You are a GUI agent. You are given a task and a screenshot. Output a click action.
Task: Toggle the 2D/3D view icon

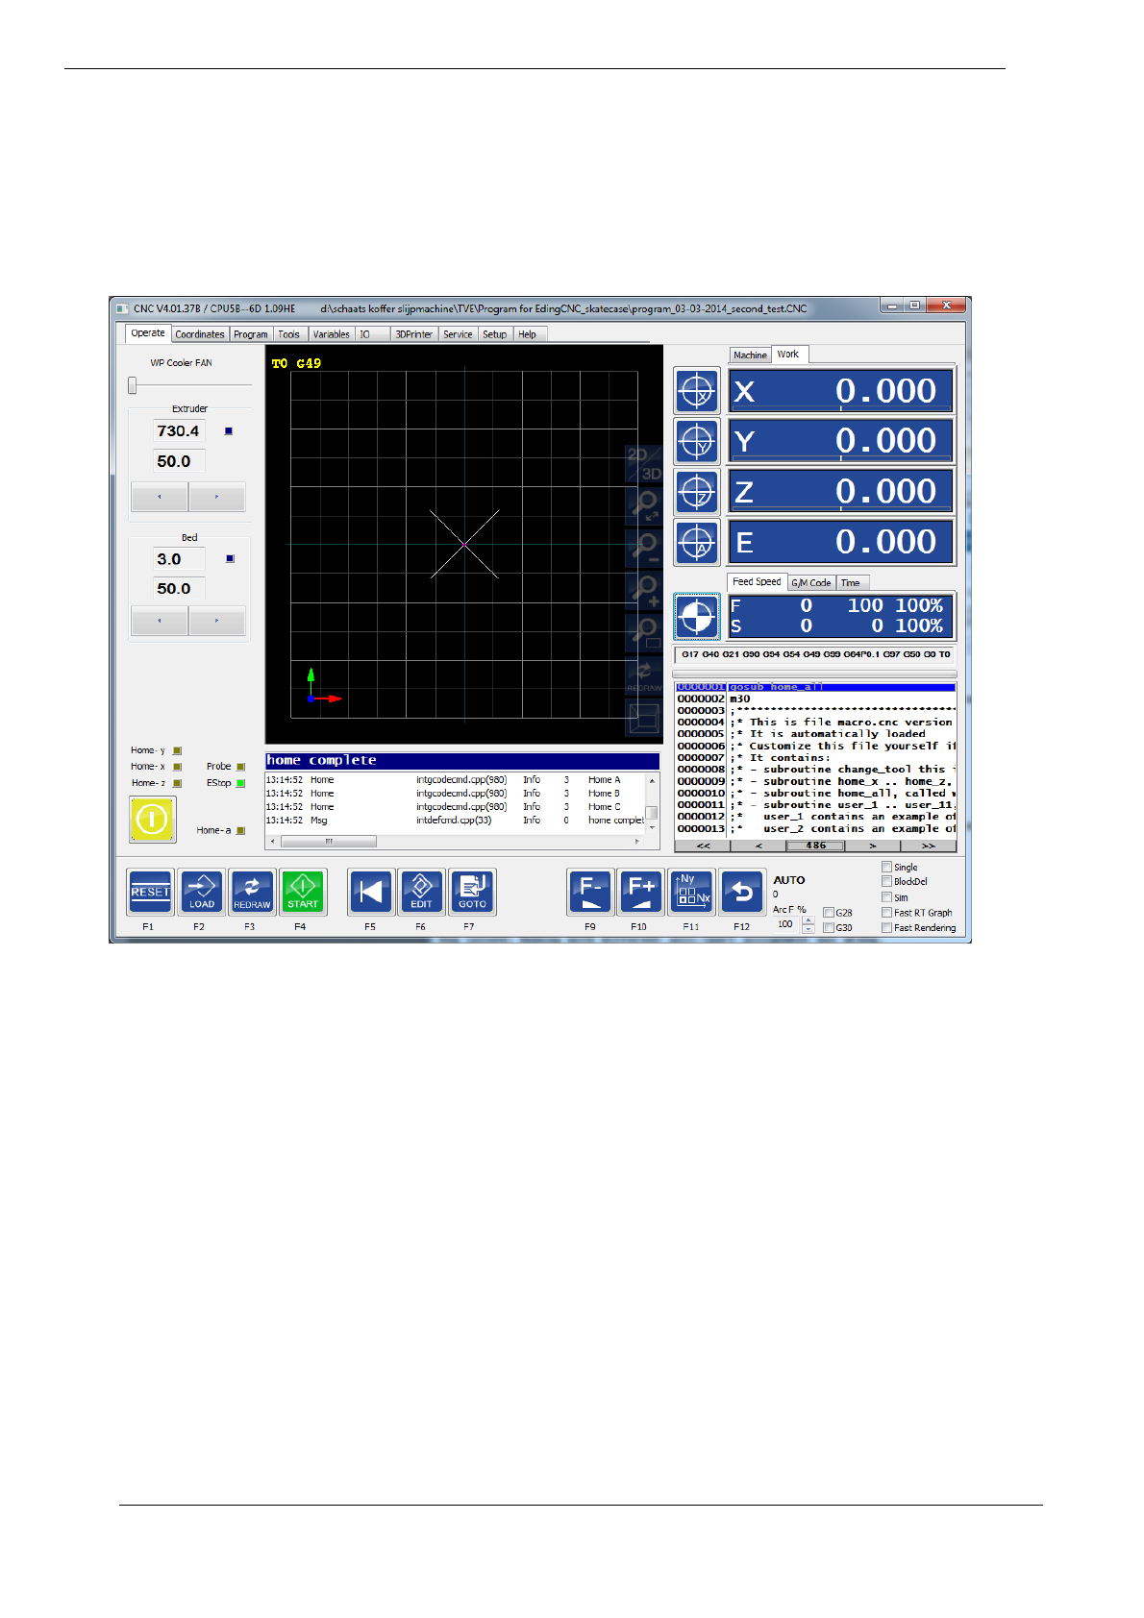point(644,463)
